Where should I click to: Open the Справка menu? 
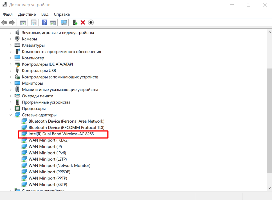(62, 14)
